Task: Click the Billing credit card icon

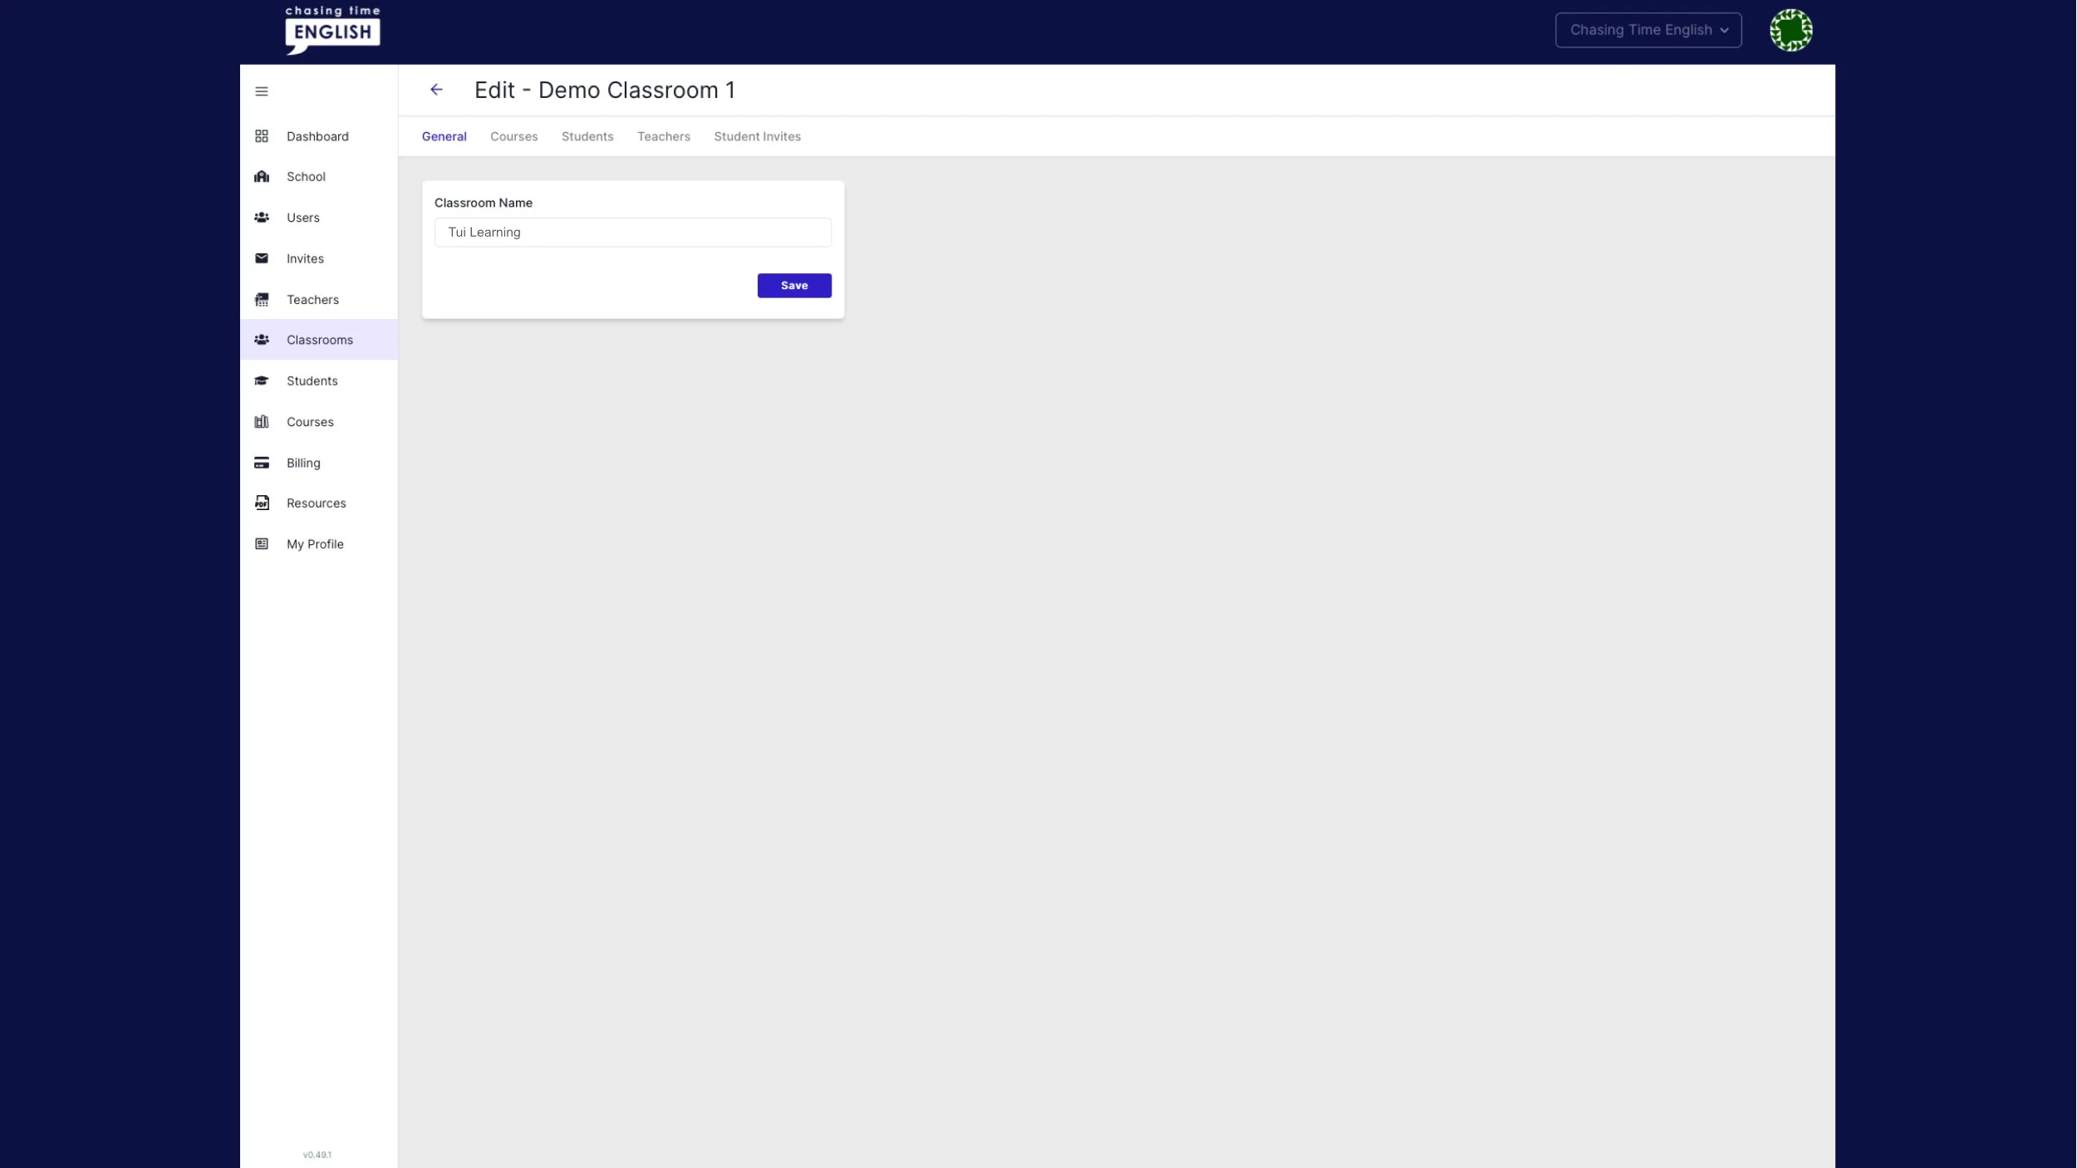Action: pyautogui.click(x=262, y=463)
